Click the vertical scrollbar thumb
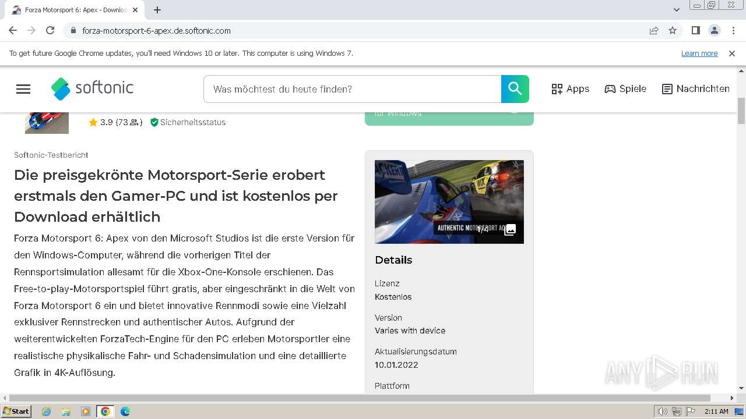This screenshot has height=419, width=746. point(741,111)
